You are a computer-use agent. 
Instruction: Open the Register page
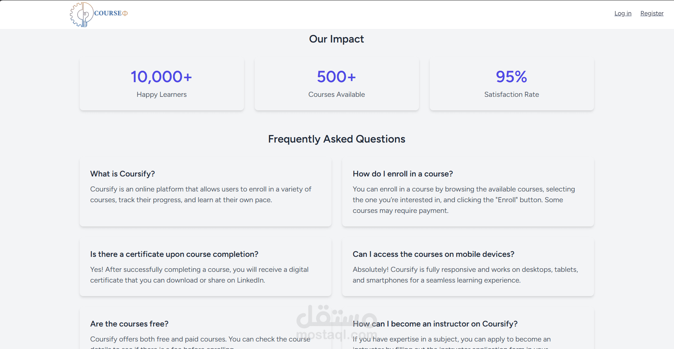tap(652, 13)
